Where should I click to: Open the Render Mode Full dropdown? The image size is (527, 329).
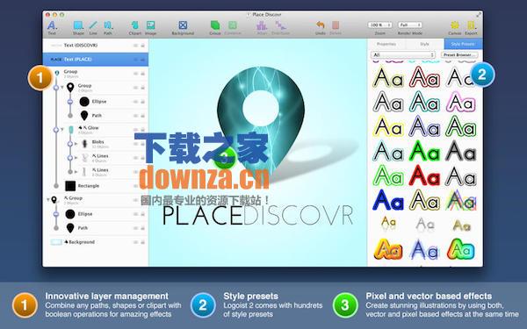[409, 25]
